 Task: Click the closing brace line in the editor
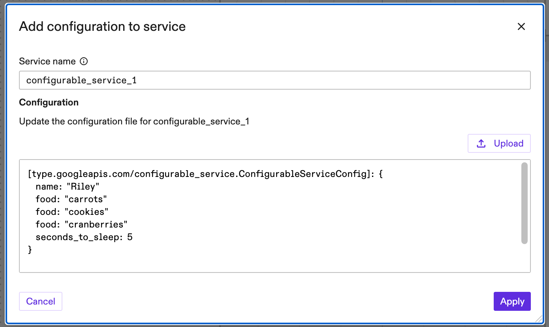(30, 250)
